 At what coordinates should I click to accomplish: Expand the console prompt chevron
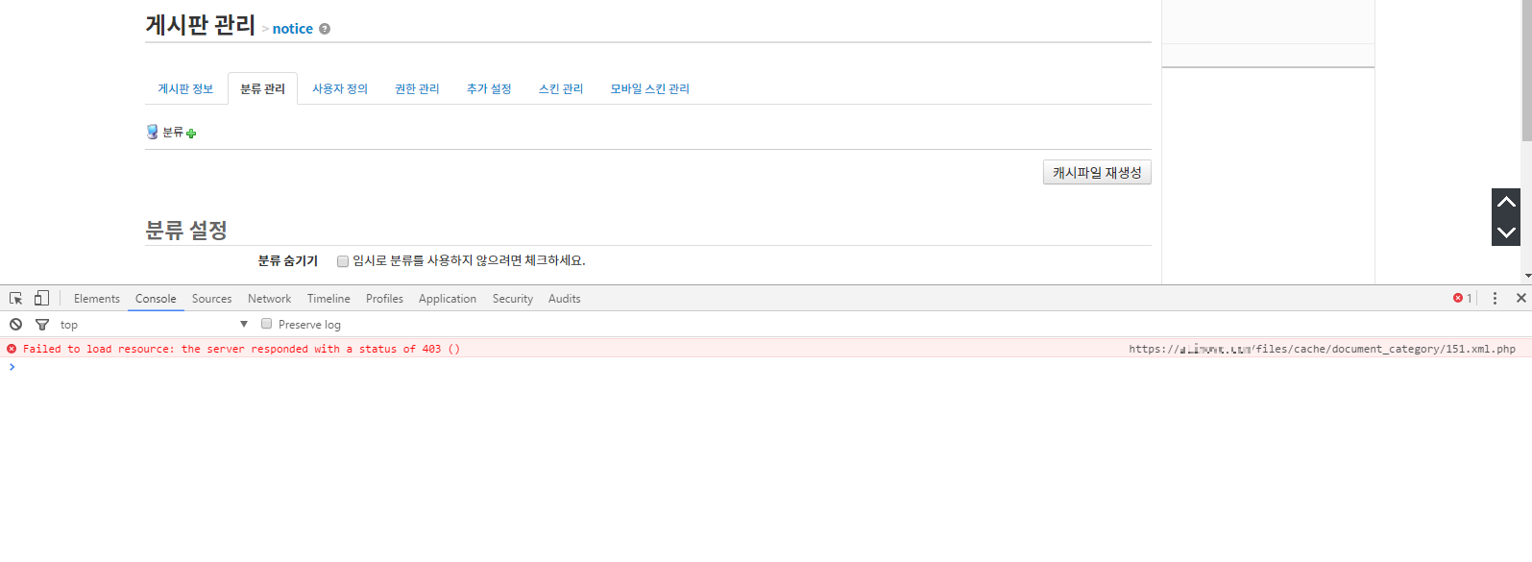point(12,367)
